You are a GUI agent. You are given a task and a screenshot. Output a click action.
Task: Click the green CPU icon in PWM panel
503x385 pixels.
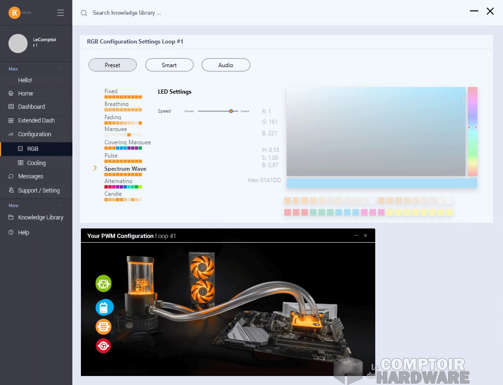tap(103, 283)
